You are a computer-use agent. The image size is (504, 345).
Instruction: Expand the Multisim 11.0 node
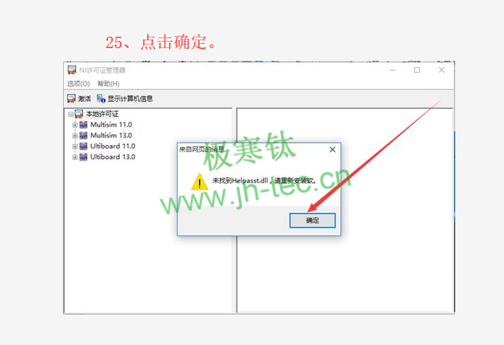click(74, 125)
